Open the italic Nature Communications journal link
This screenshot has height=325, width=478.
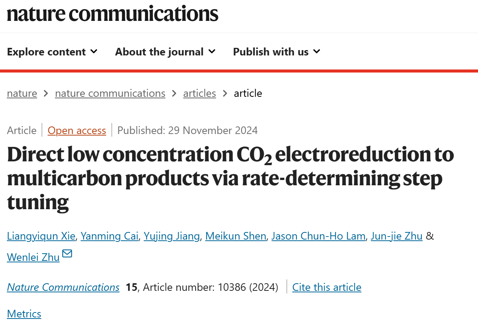coord(63,287)
